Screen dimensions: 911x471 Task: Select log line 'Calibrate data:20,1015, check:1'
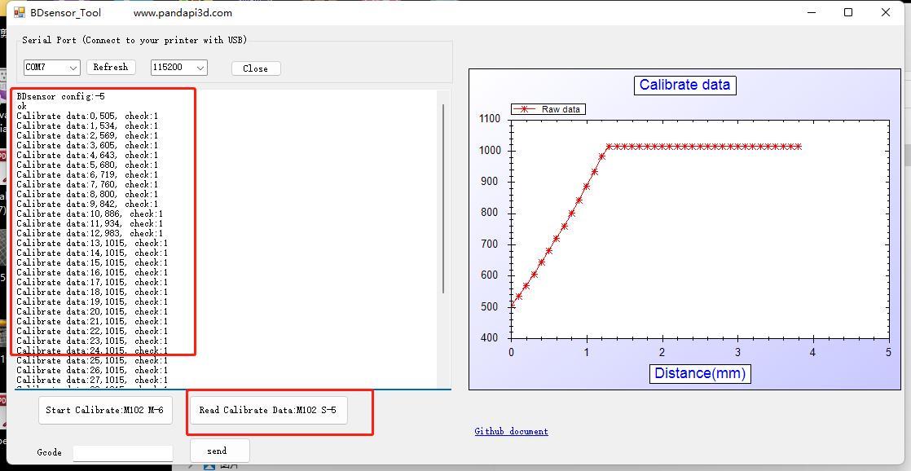pyautogui.click(x=92, y=311)
